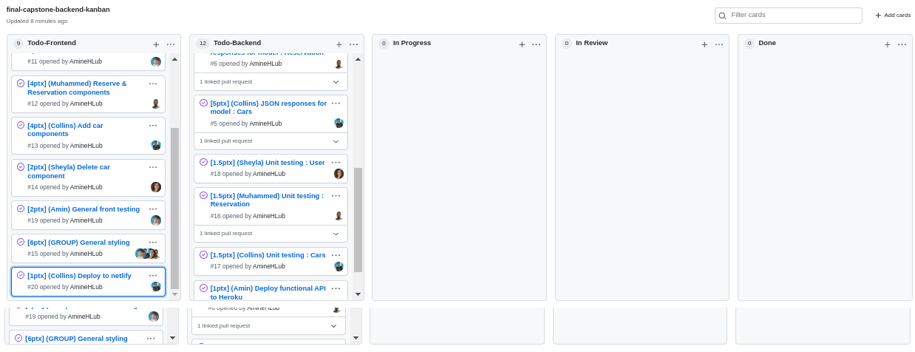Click In Review column title
Screen dimensions: 915x352
click(591, 43)
